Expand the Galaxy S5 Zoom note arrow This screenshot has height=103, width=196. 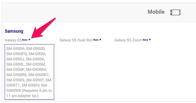click(150, 40)
